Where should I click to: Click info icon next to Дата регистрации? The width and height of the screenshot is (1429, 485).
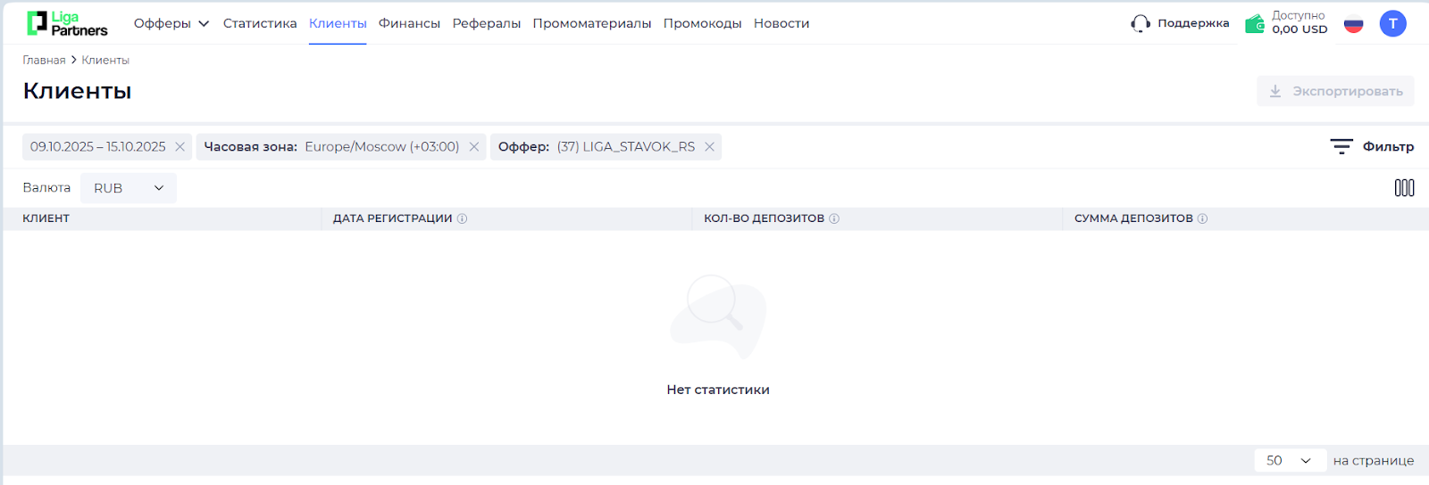click(463, 218)
